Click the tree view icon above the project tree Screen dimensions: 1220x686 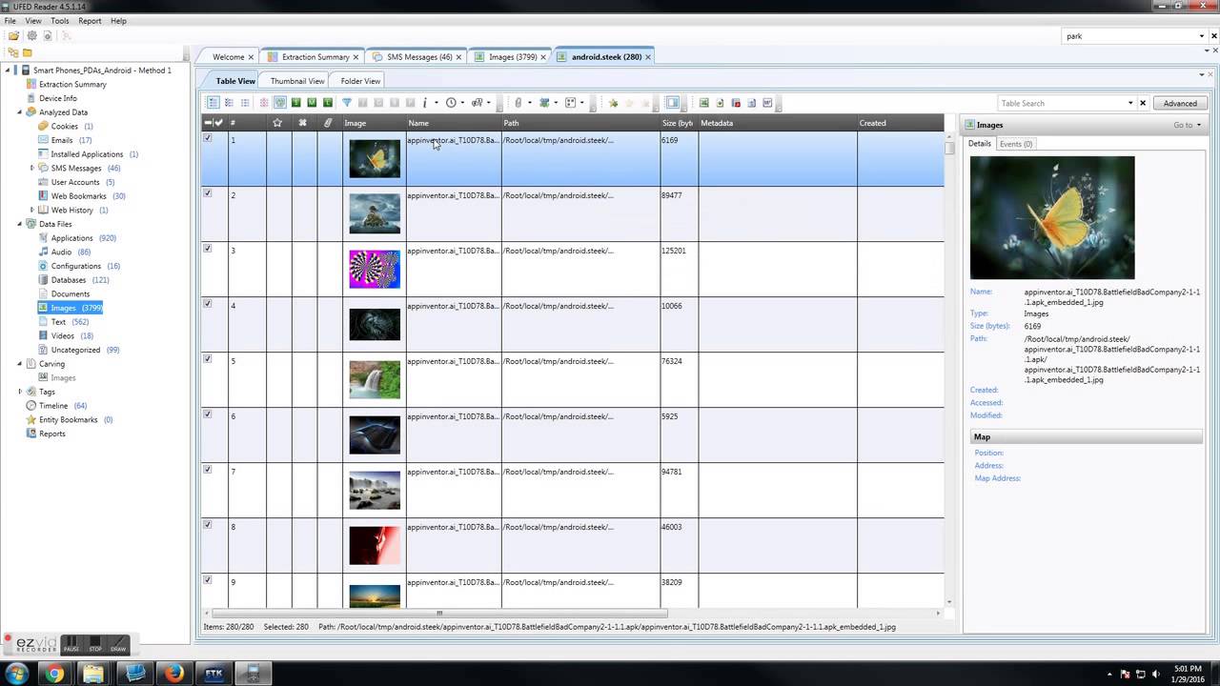coord(12,52)
